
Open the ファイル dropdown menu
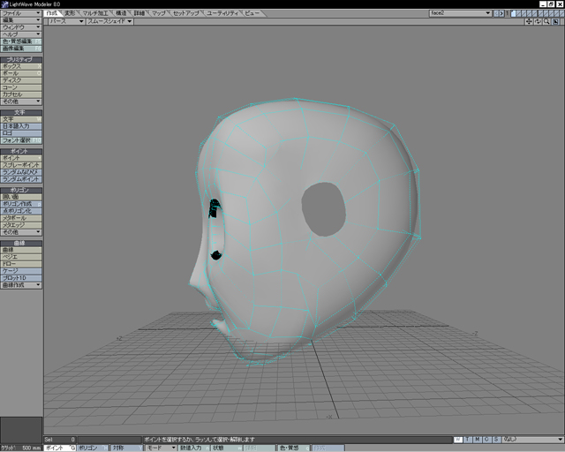(20, 14)
